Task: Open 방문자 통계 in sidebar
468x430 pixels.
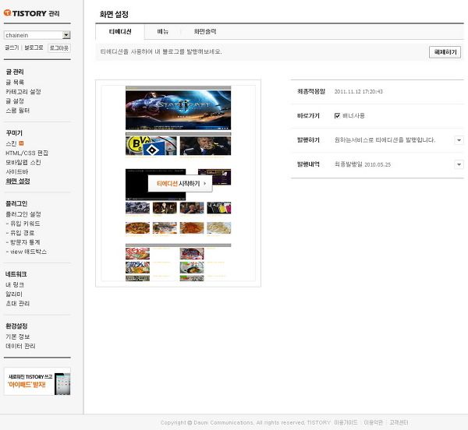Action: 23,242
